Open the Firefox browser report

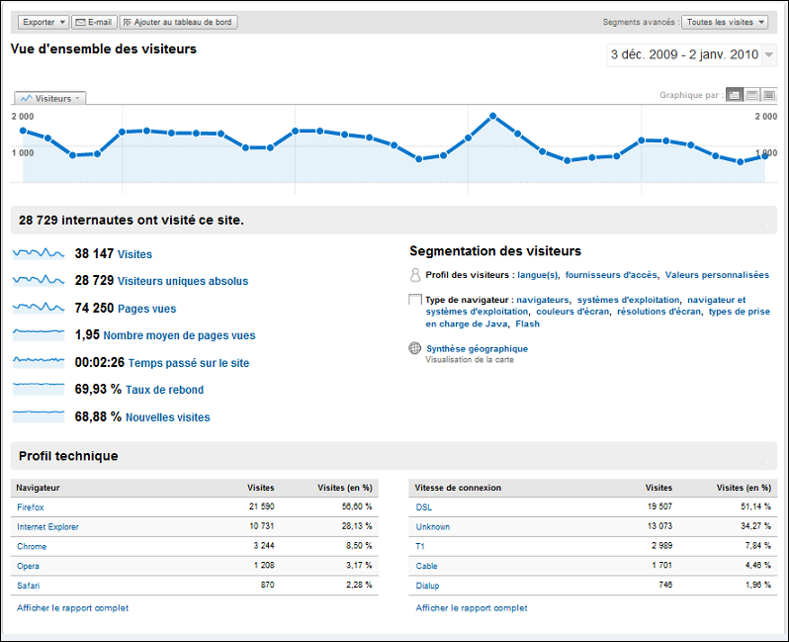(x=31, y=507)
